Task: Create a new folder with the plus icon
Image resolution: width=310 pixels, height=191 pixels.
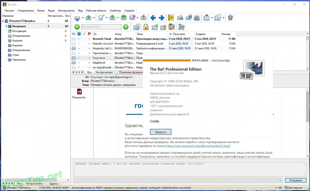Action: 155,27
